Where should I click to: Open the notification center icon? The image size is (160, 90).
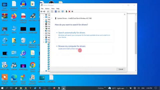156,88
